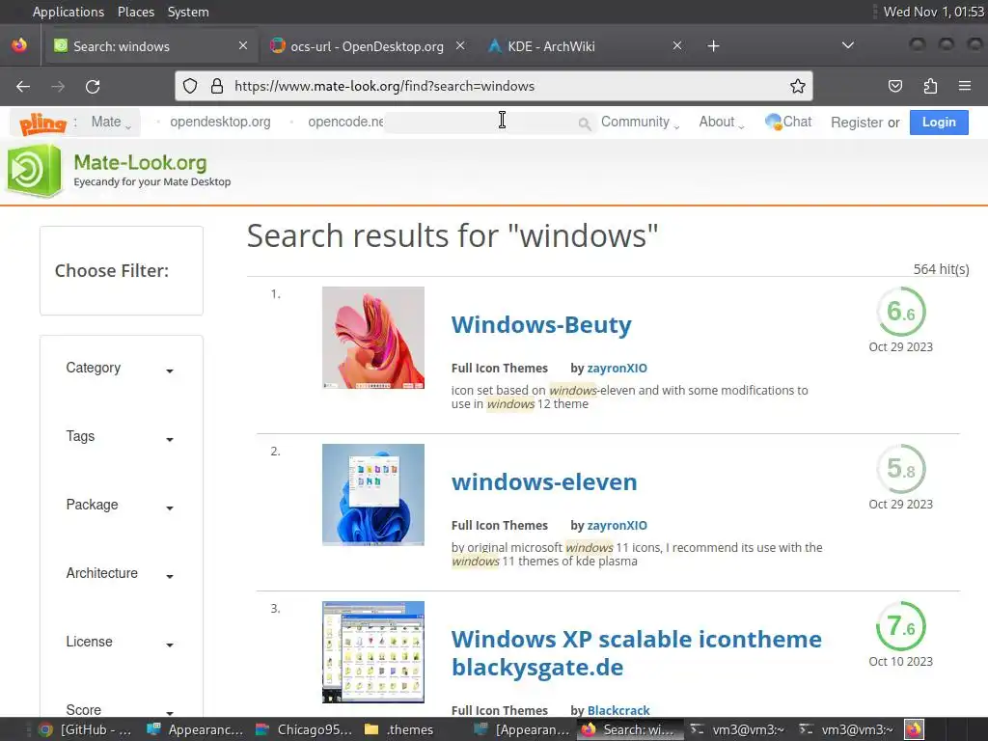
Task: Switch to the Chicago95 taskbar window
Action: coord(304,729)
